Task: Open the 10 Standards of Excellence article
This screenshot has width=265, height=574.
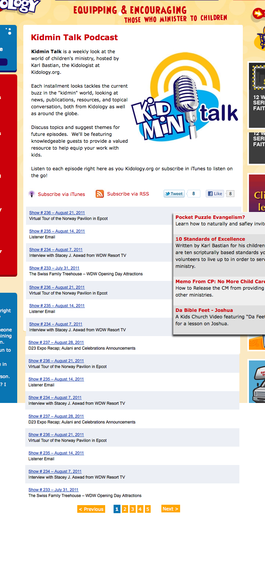Action: pos(210,239)
